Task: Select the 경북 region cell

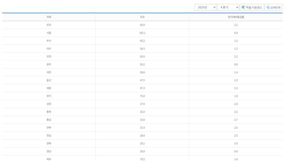Action: pyautogui.click(x=49, y=144)
